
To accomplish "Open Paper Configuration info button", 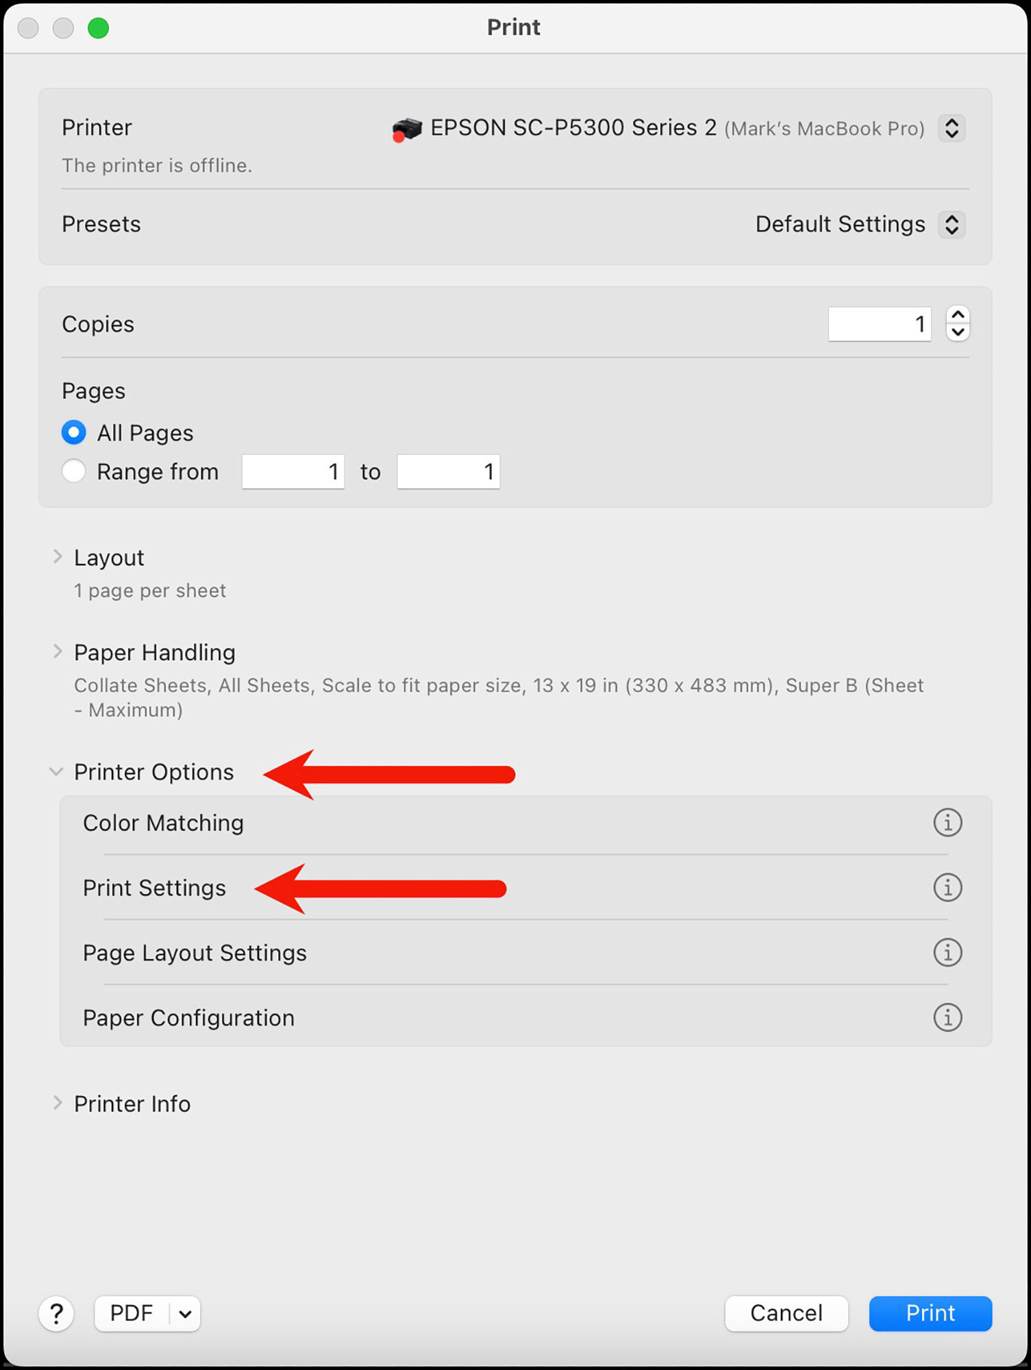I will [x=947, y=1017].
